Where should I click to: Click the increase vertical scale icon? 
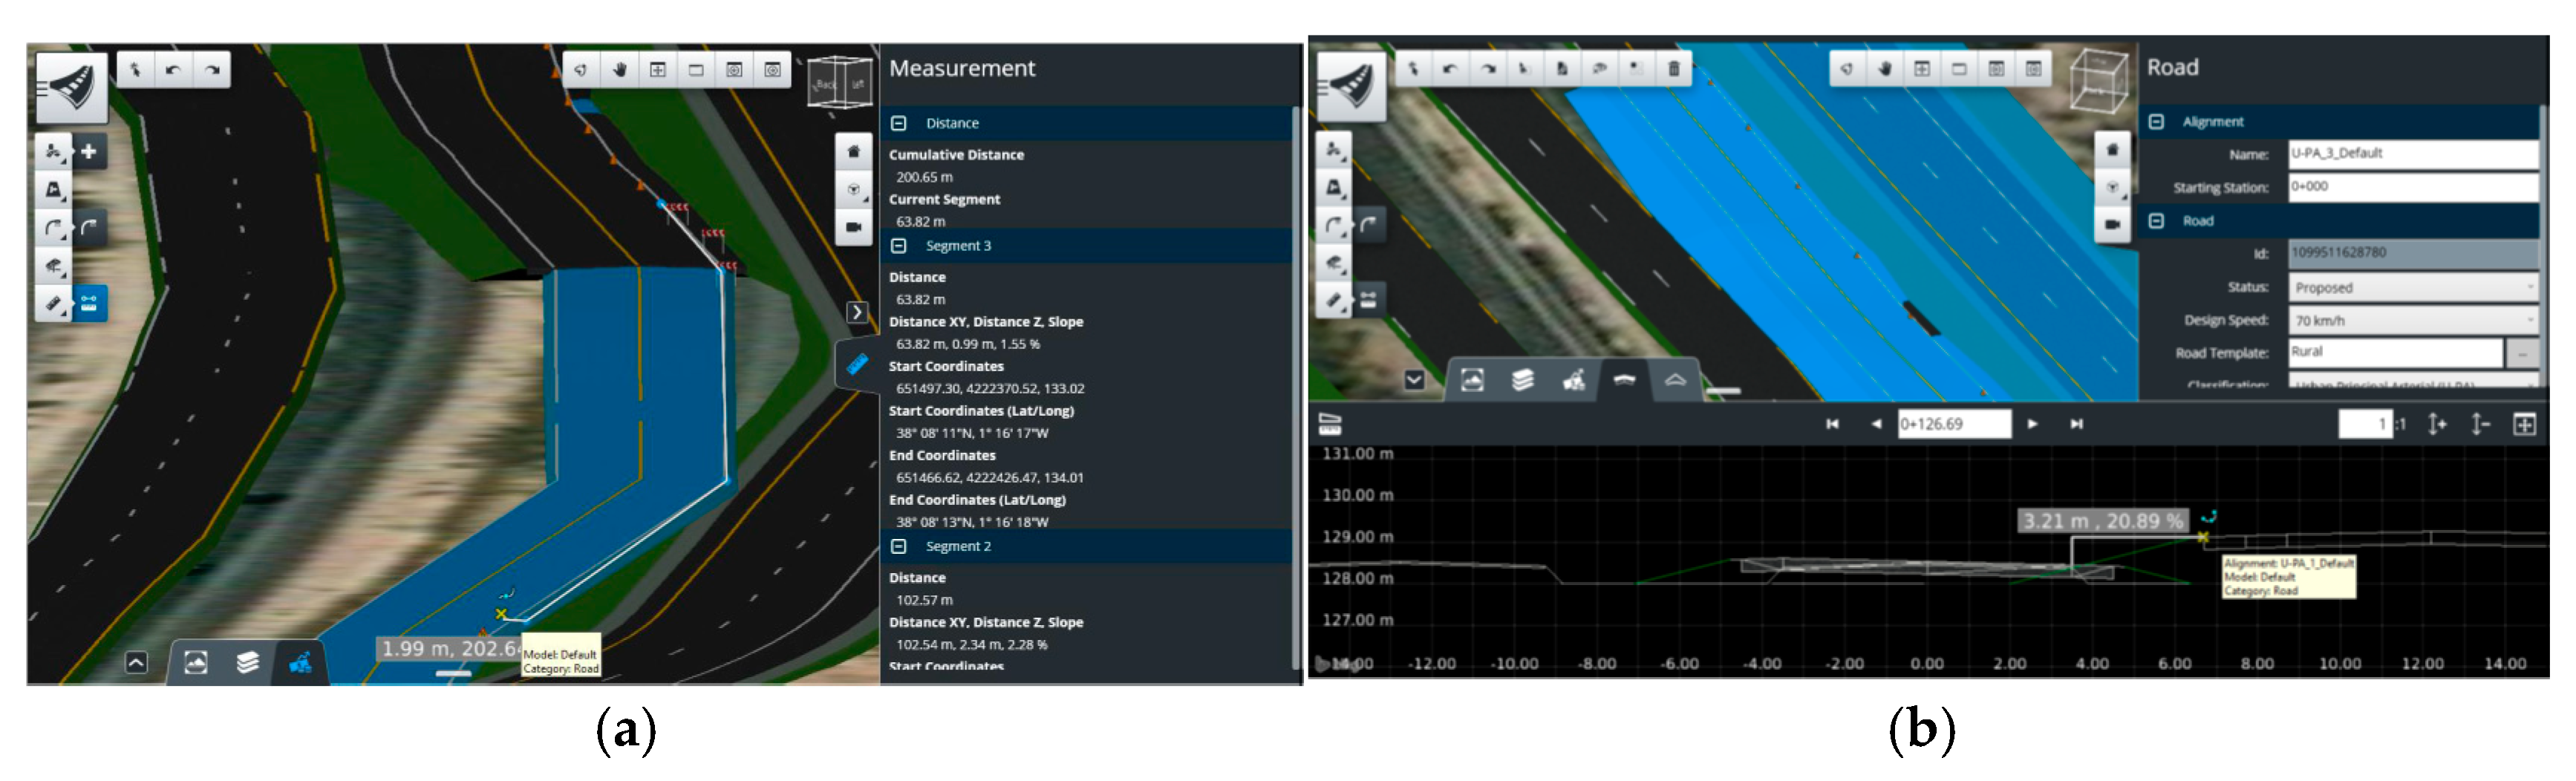2437,425
